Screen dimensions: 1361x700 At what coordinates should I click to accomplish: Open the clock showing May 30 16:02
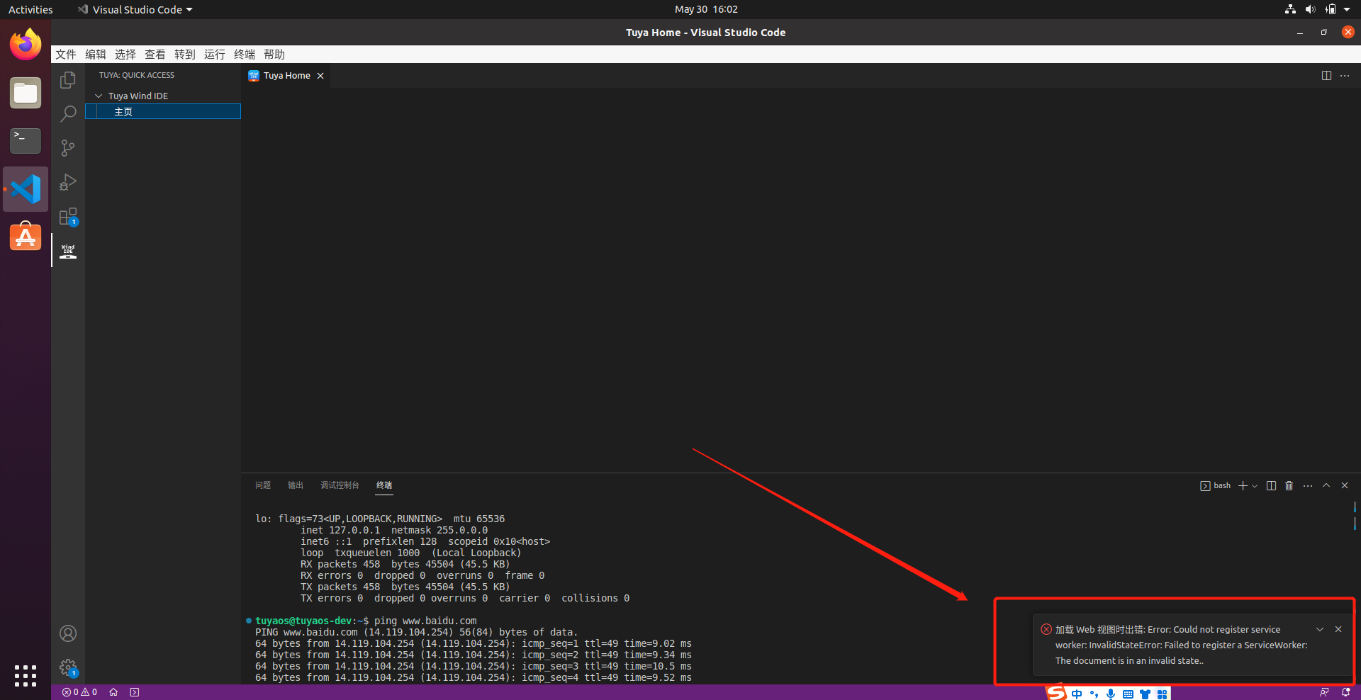pyautogui.click(x=706, y=9)
